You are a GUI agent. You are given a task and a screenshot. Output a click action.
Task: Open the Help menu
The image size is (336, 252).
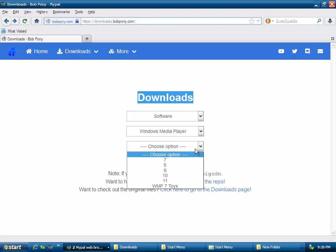click(91, 12)
